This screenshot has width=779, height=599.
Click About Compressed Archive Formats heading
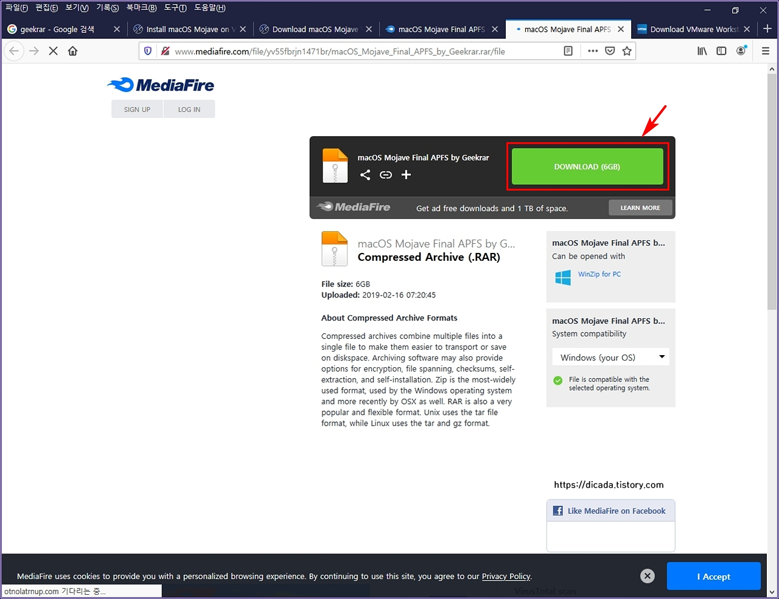(x=389, y=318)
